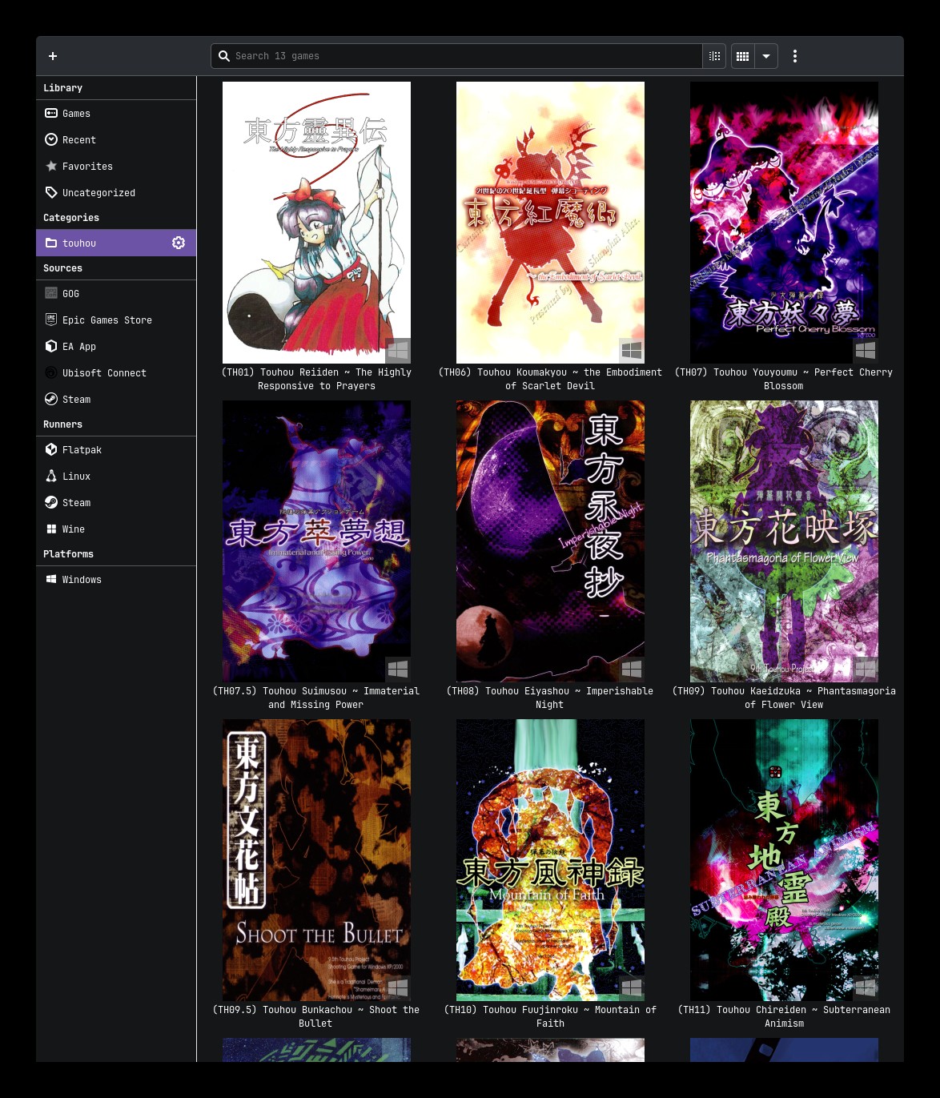Select TH11 Touhou Chireiden cover
This screenshot has height=1098, width=940.
pos(784,860)
